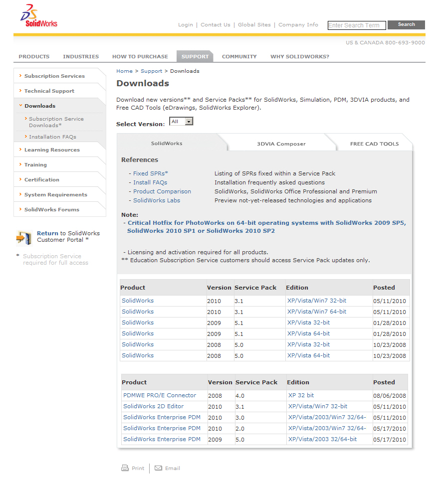Select the Support navigation tab

pos(195,57)
